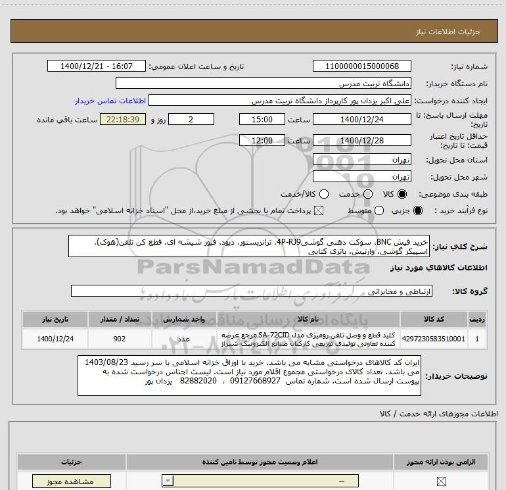Click the کد کالا column header
This screenshot has height=490, width=506.
[434, 319]
